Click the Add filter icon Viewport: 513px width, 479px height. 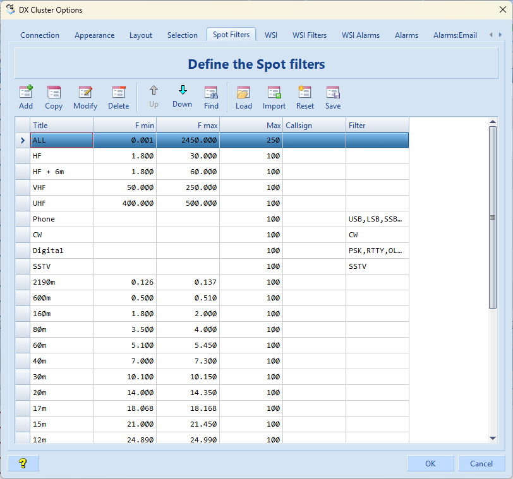26,97
